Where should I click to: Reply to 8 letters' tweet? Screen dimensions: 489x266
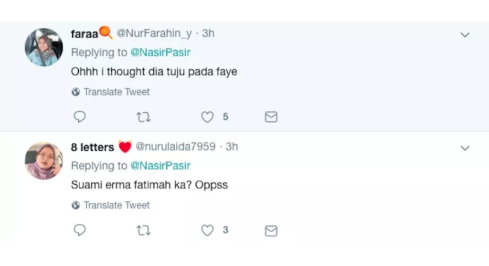[x=80, y=231]
